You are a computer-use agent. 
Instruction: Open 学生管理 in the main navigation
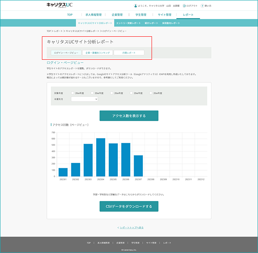click(141, 15)
